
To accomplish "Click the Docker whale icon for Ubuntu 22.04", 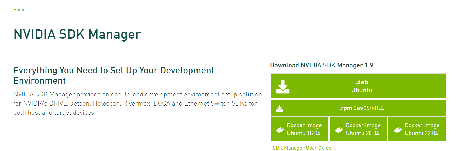I will (398, 129).
